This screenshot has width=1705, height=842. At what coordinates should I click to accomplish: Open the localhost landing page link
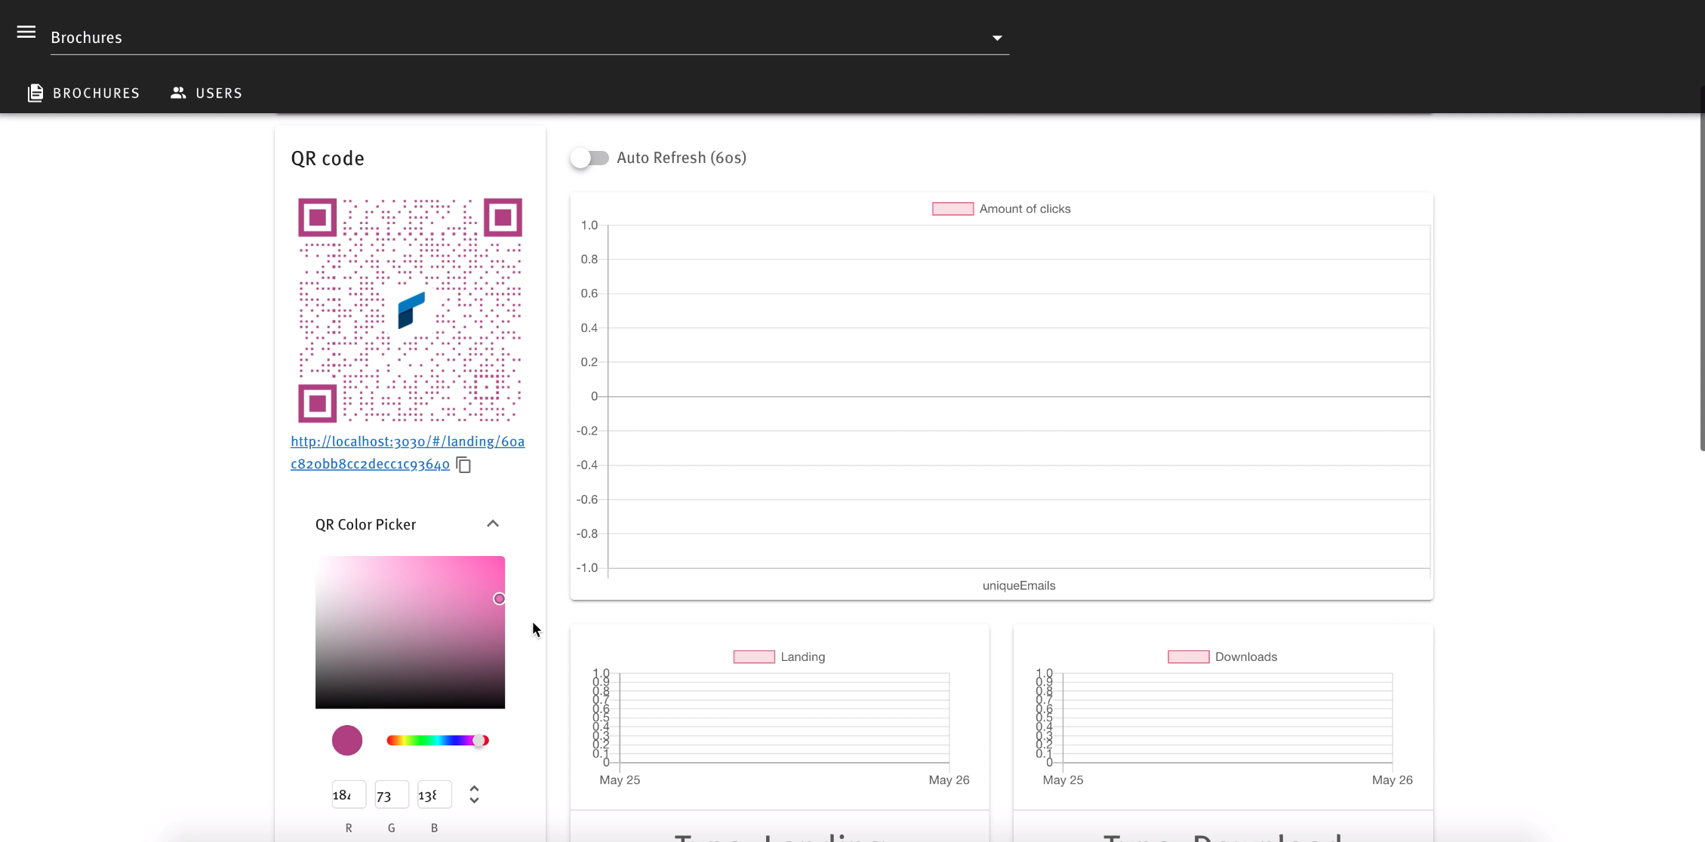407,442
